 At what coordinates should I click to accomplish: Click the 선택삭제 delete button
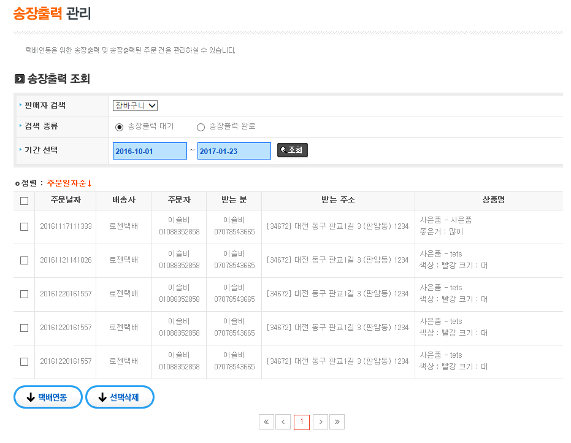click(x=120, y=398)
